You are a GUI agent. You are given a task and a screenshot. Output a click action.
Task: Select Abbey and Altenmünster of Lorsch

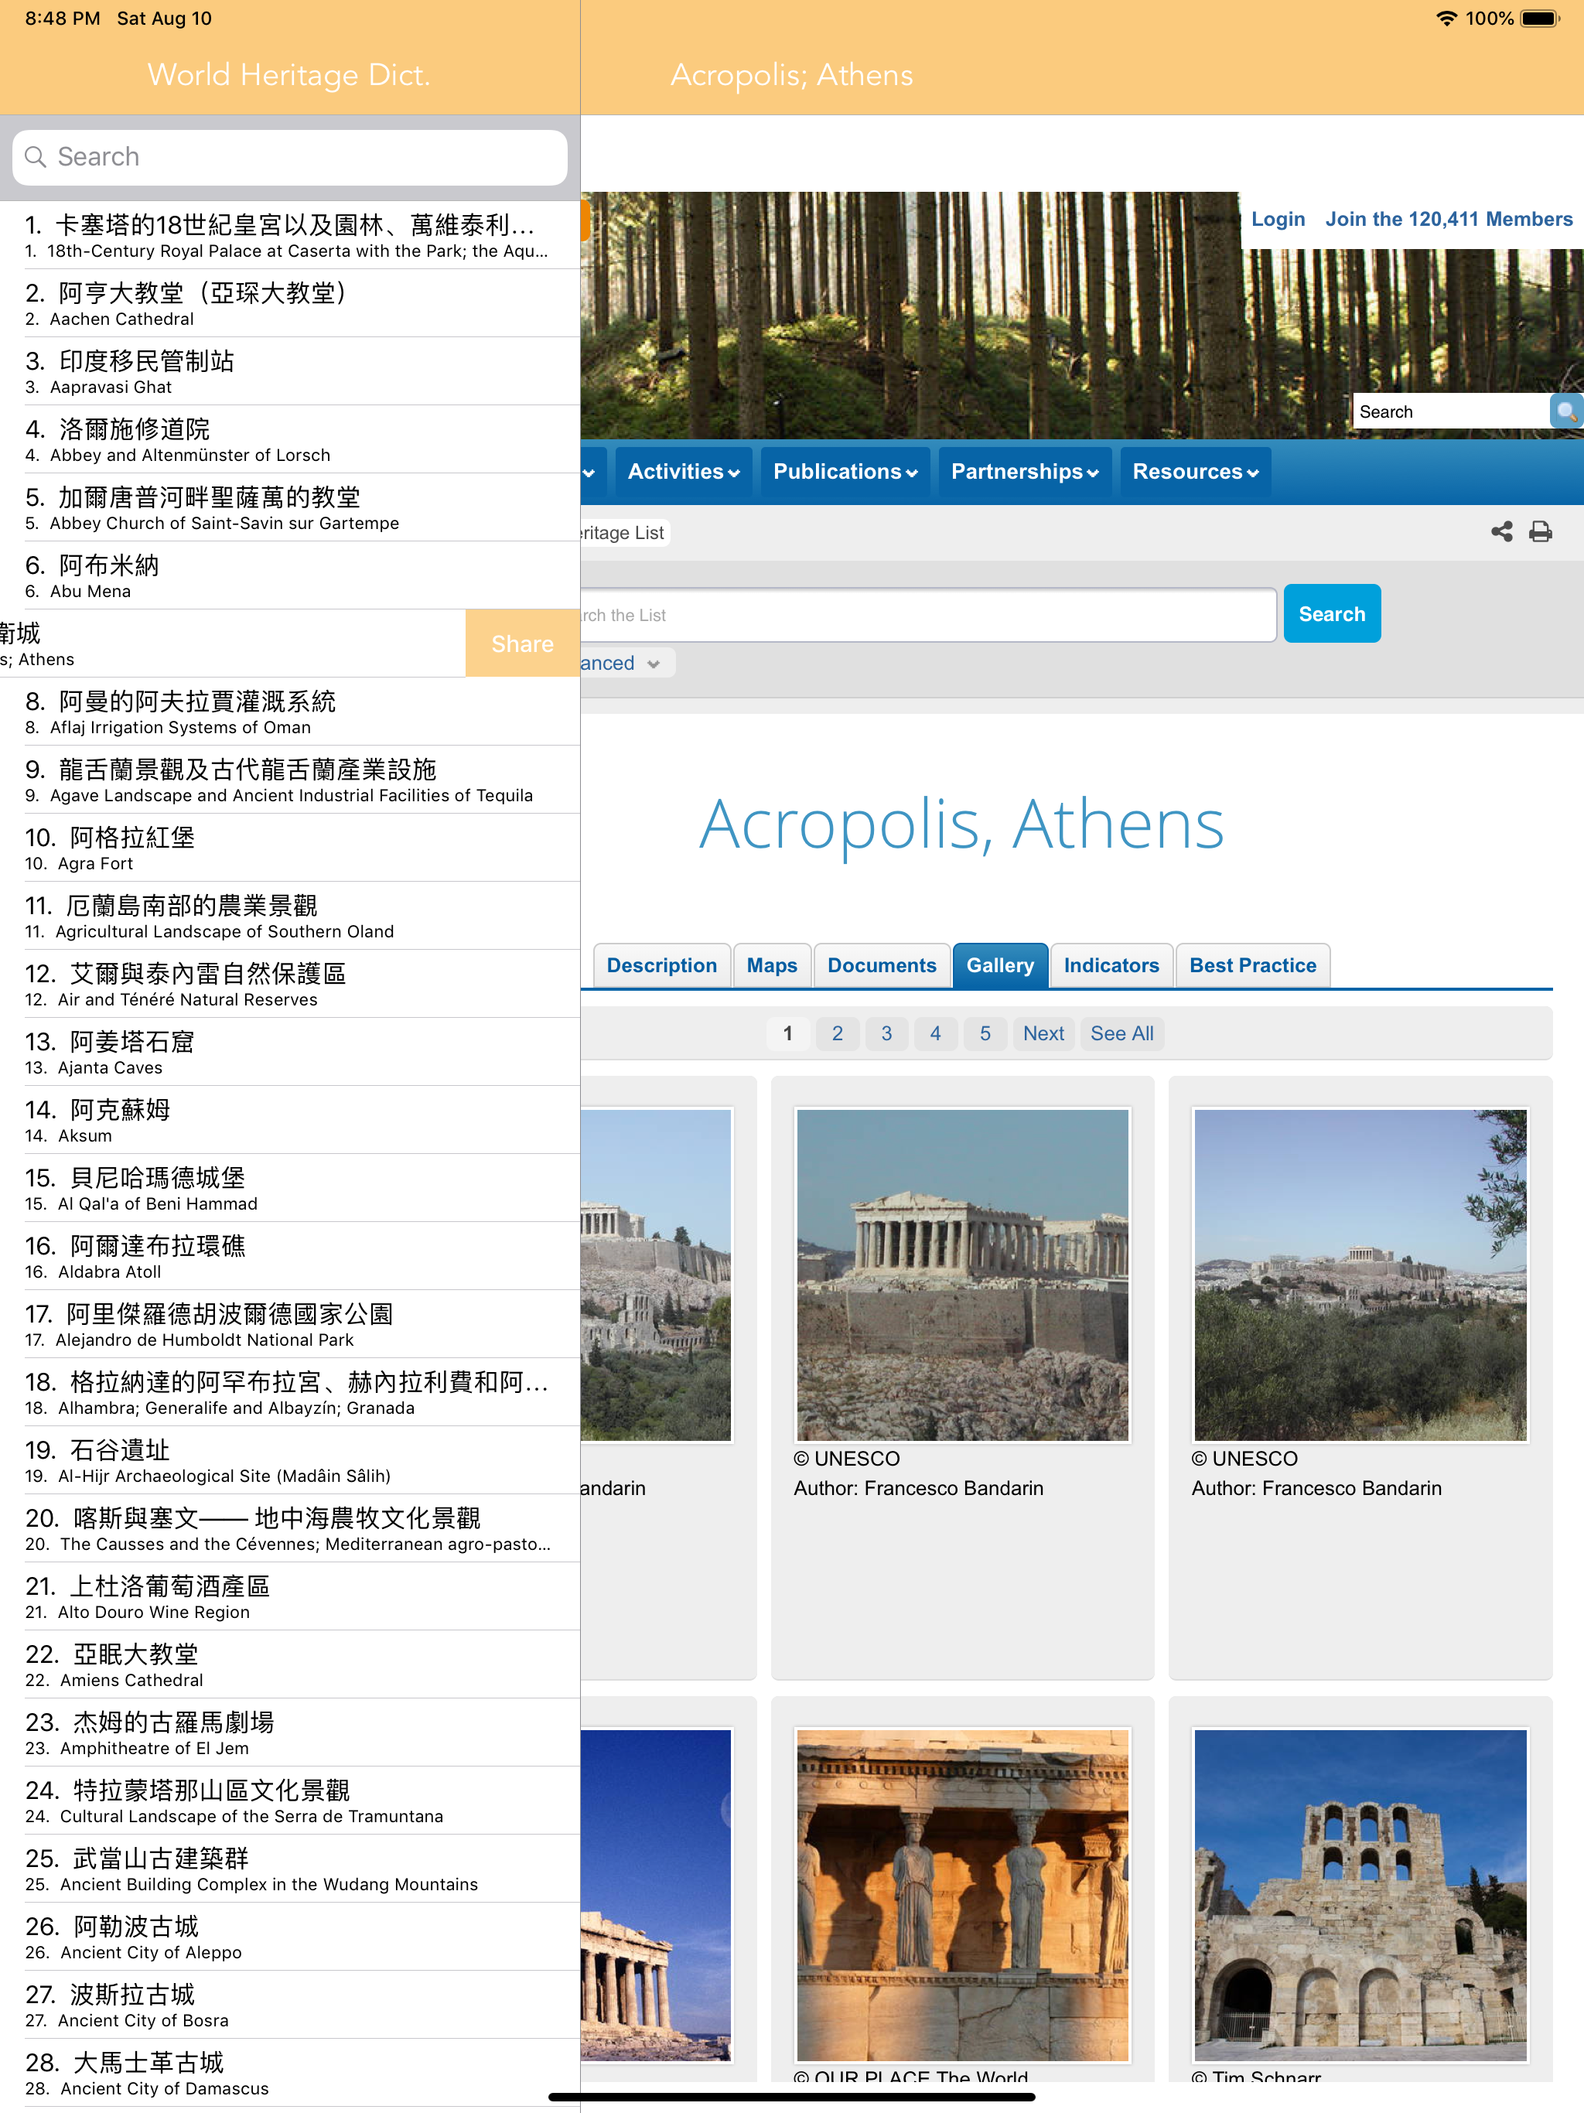pyautogui.click(x=289, y=439)
